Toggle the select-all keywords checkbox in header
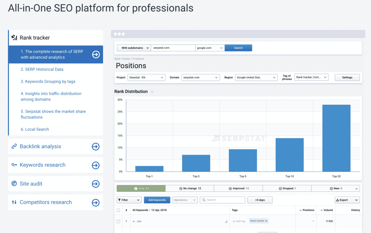 [x=118, y=210]
